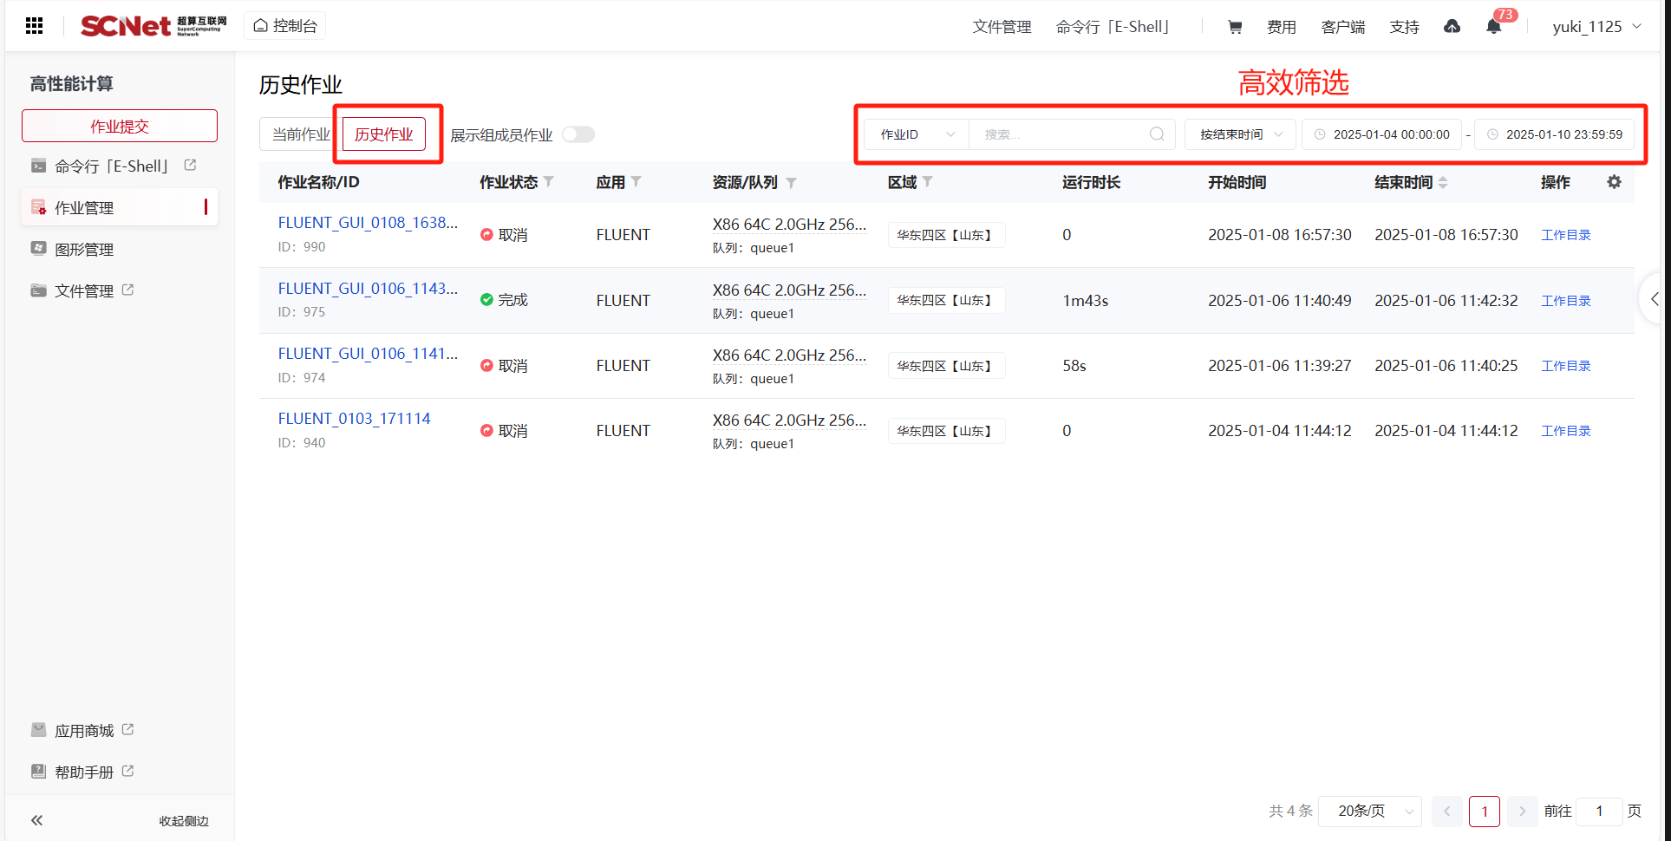Switch to the 当前作业 tab

[x=301, y=134]
